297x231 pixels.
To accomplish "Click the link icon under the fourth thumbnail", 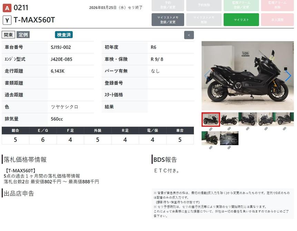I will click(x=266, y=129).
